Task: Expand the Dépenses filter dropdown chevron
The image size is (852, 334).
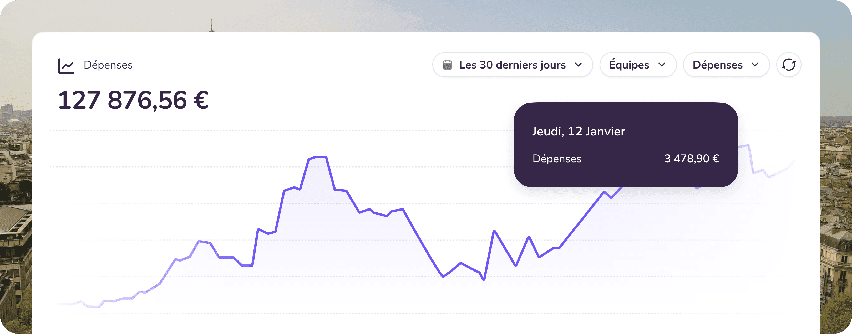Action: coord(755,65)
